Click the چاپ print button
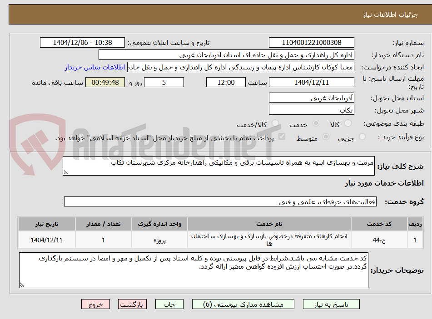This screenshot has height=319, width=432. coord(169,304)
